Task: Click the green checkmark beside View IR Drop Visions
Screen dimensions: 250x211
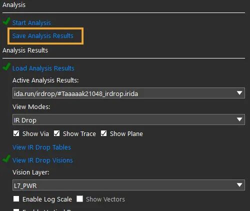Action: [x=6, y=158]
